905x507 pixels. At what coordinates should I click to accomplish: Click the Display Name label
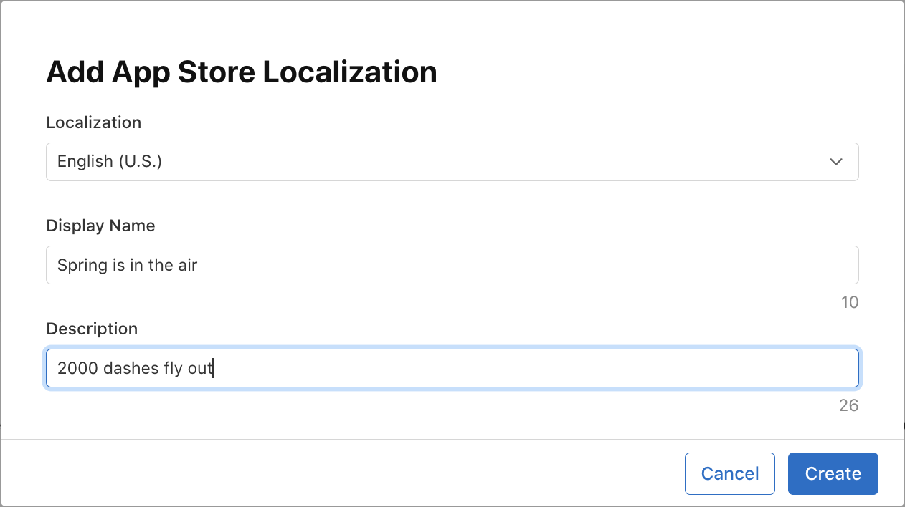100,226
